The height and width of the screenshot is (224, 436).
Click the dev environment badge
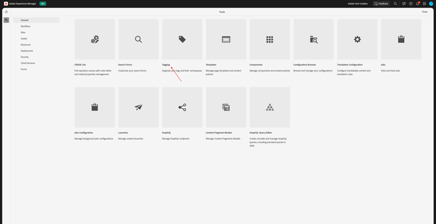(x=43, y=3)
